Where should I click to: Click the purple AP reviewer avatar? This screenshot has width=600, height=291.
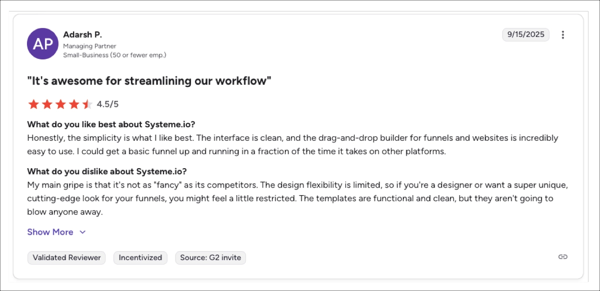click(43, 43)
